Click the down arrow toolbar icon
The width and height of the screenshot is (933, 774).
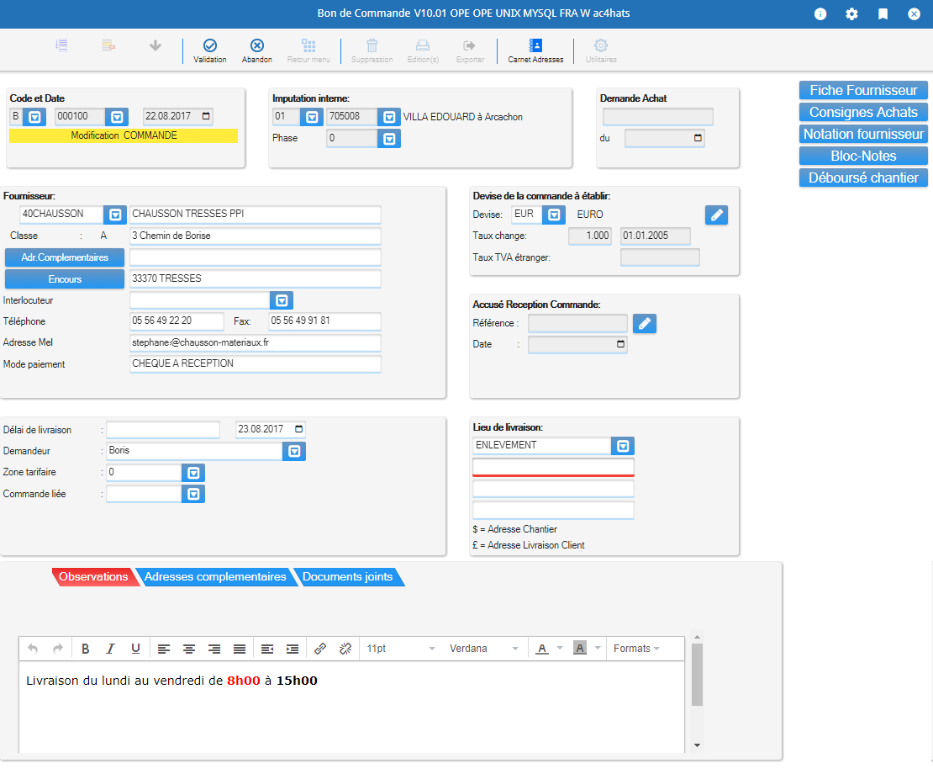tap(155, 45)
